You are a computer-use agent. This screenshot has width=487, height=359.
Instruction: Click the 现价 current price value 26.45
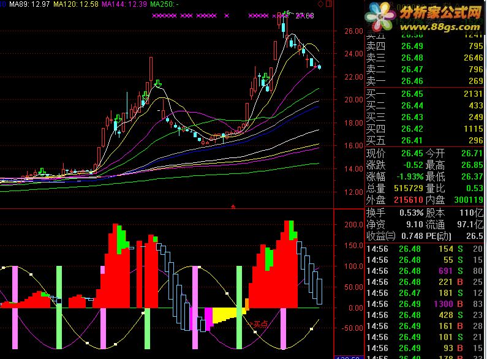tap(412, 153)
